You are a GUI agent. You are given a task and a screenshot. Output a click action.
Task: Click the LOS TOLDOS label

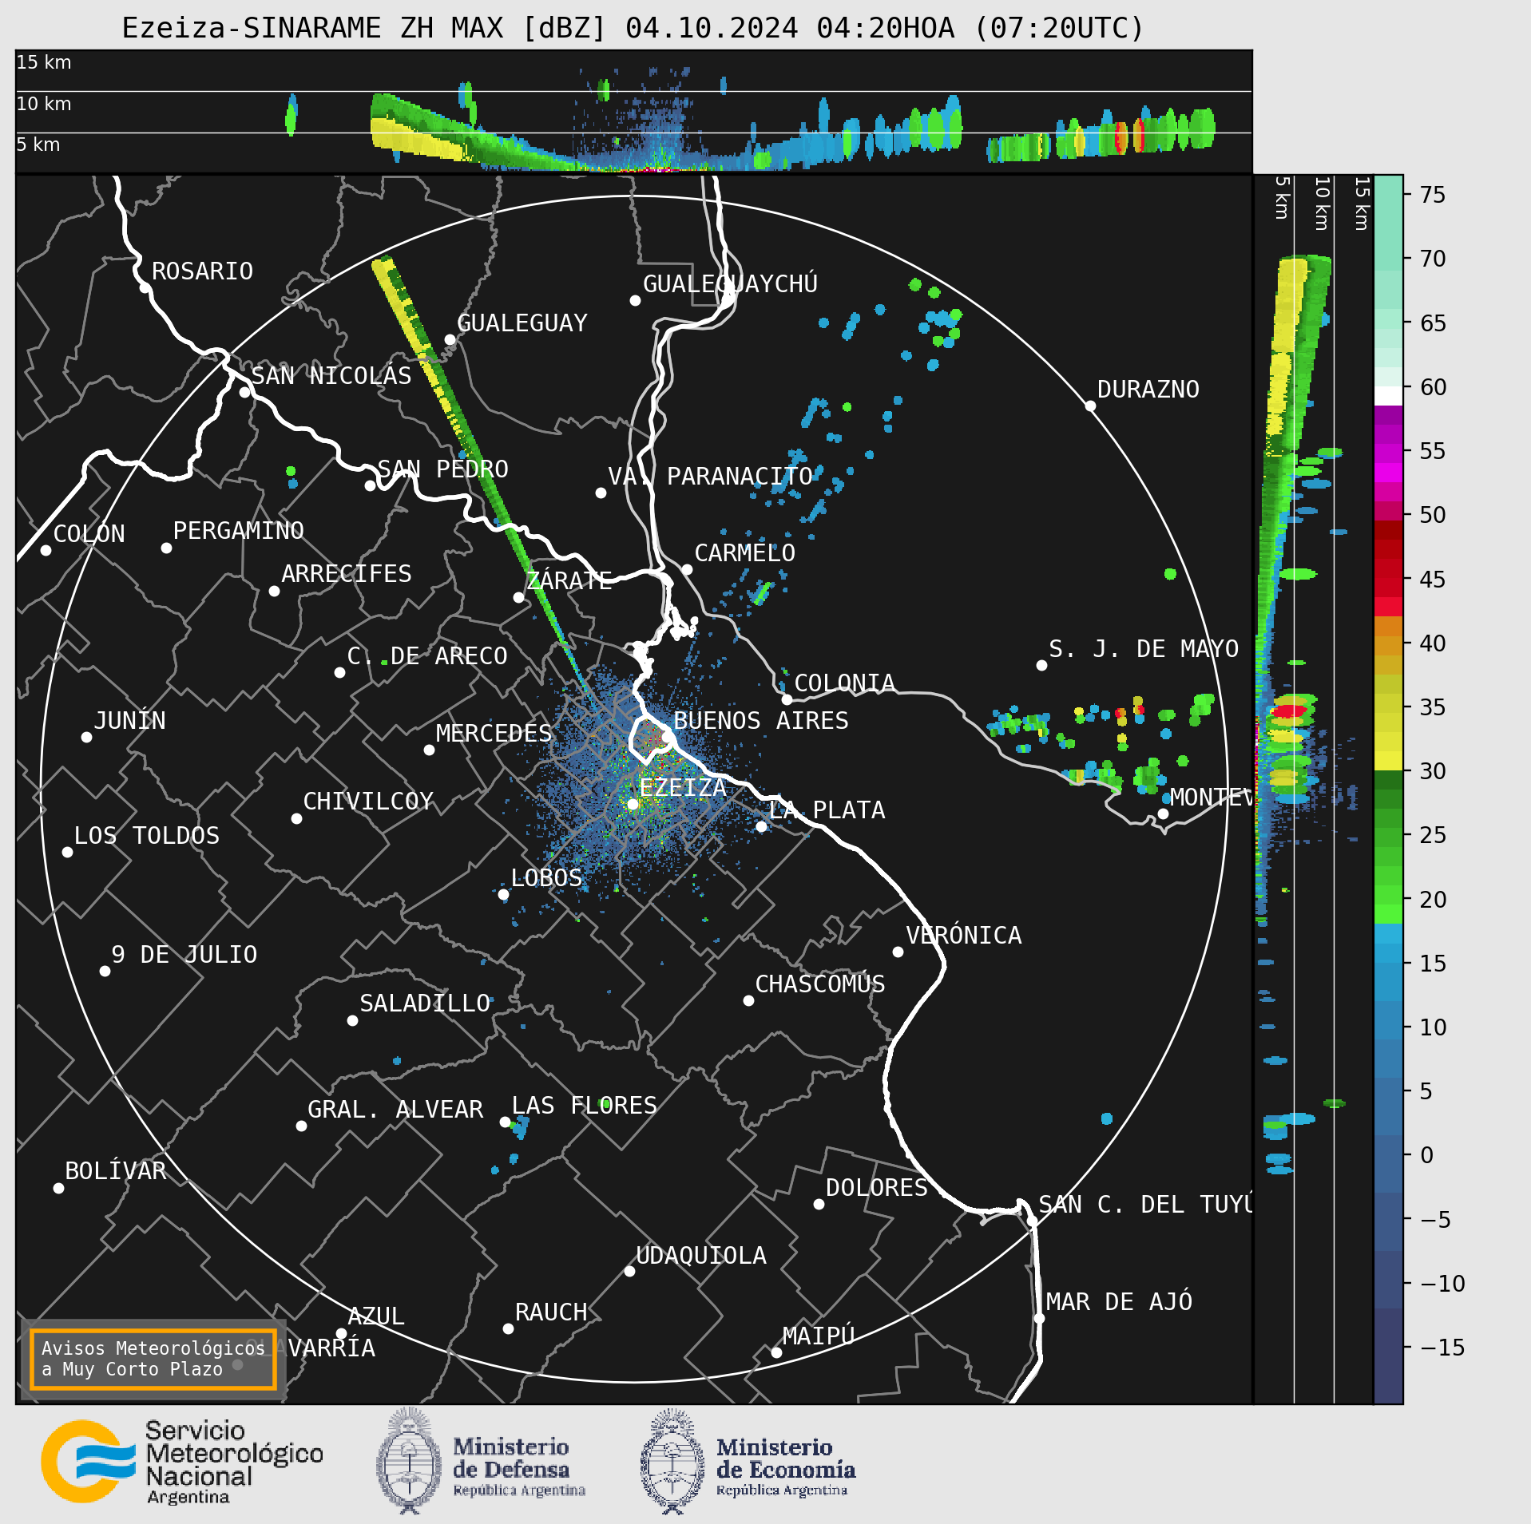point(147,836)
